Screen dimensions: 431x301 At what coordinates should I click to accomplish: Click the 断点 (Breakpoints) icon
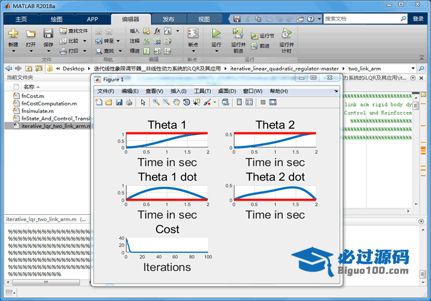pyautogui.click(x=193, y=34)
